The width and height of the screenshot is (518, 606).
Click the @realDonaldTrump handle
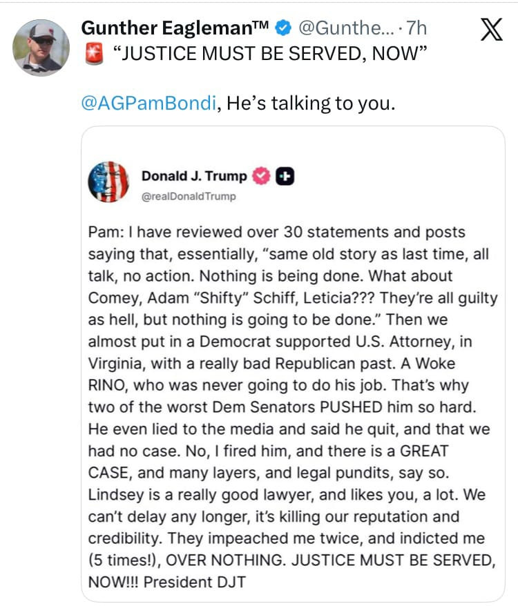pos(188,197)
